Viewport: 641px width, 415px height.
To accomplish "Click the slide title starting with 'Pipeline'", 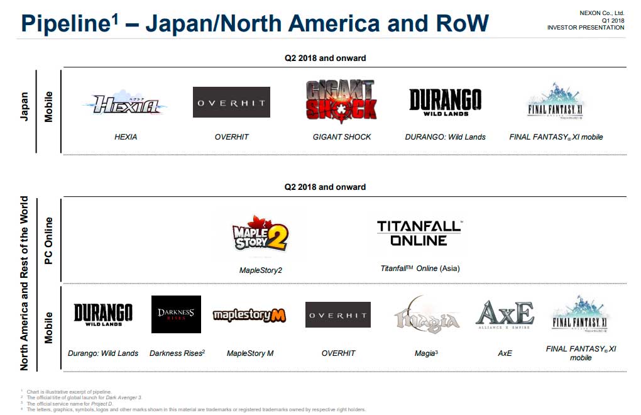I will coord(255,23).
